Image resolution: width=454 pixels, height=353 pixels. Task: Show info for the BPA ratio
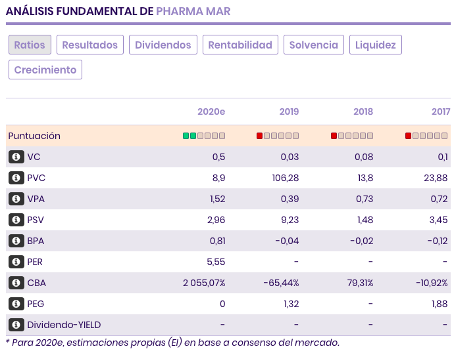point(16,241)
